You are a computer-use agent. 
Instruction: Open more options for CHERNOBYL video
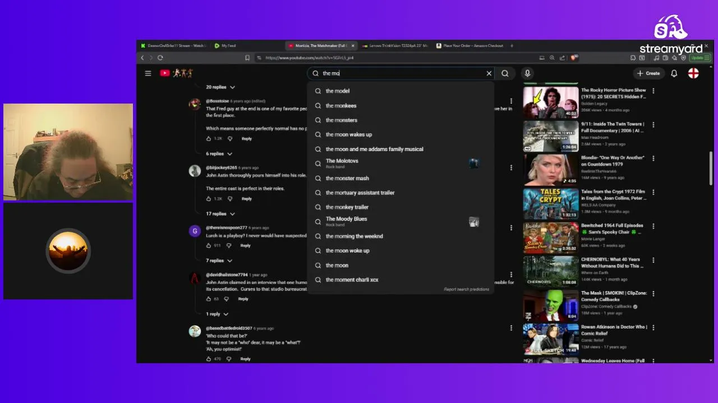[x=653, y=260]
